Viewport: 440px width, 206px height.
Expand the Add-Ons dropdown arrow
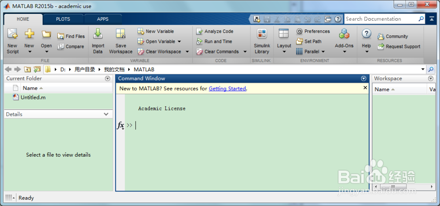344,51
